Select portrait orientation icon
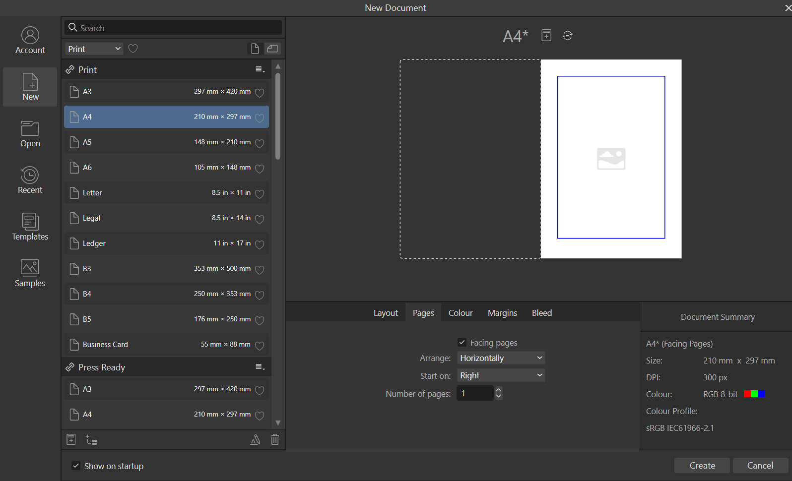The image size is (792, 481). click(x=255, y=49)
